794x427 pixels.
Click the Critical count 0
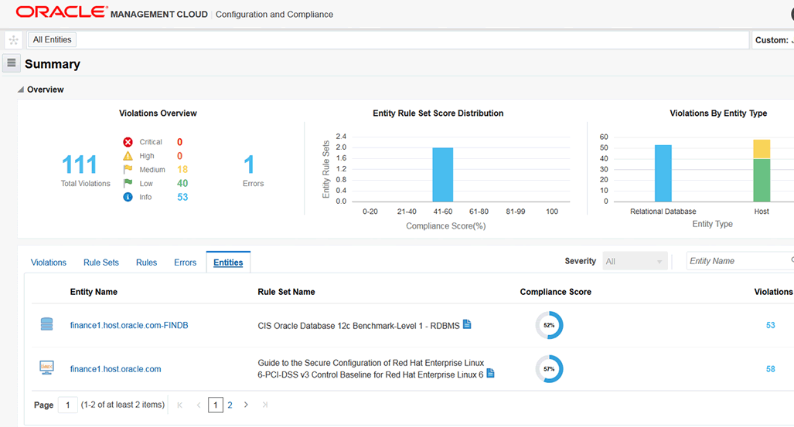pyautogui.click(x=180, y=142)
